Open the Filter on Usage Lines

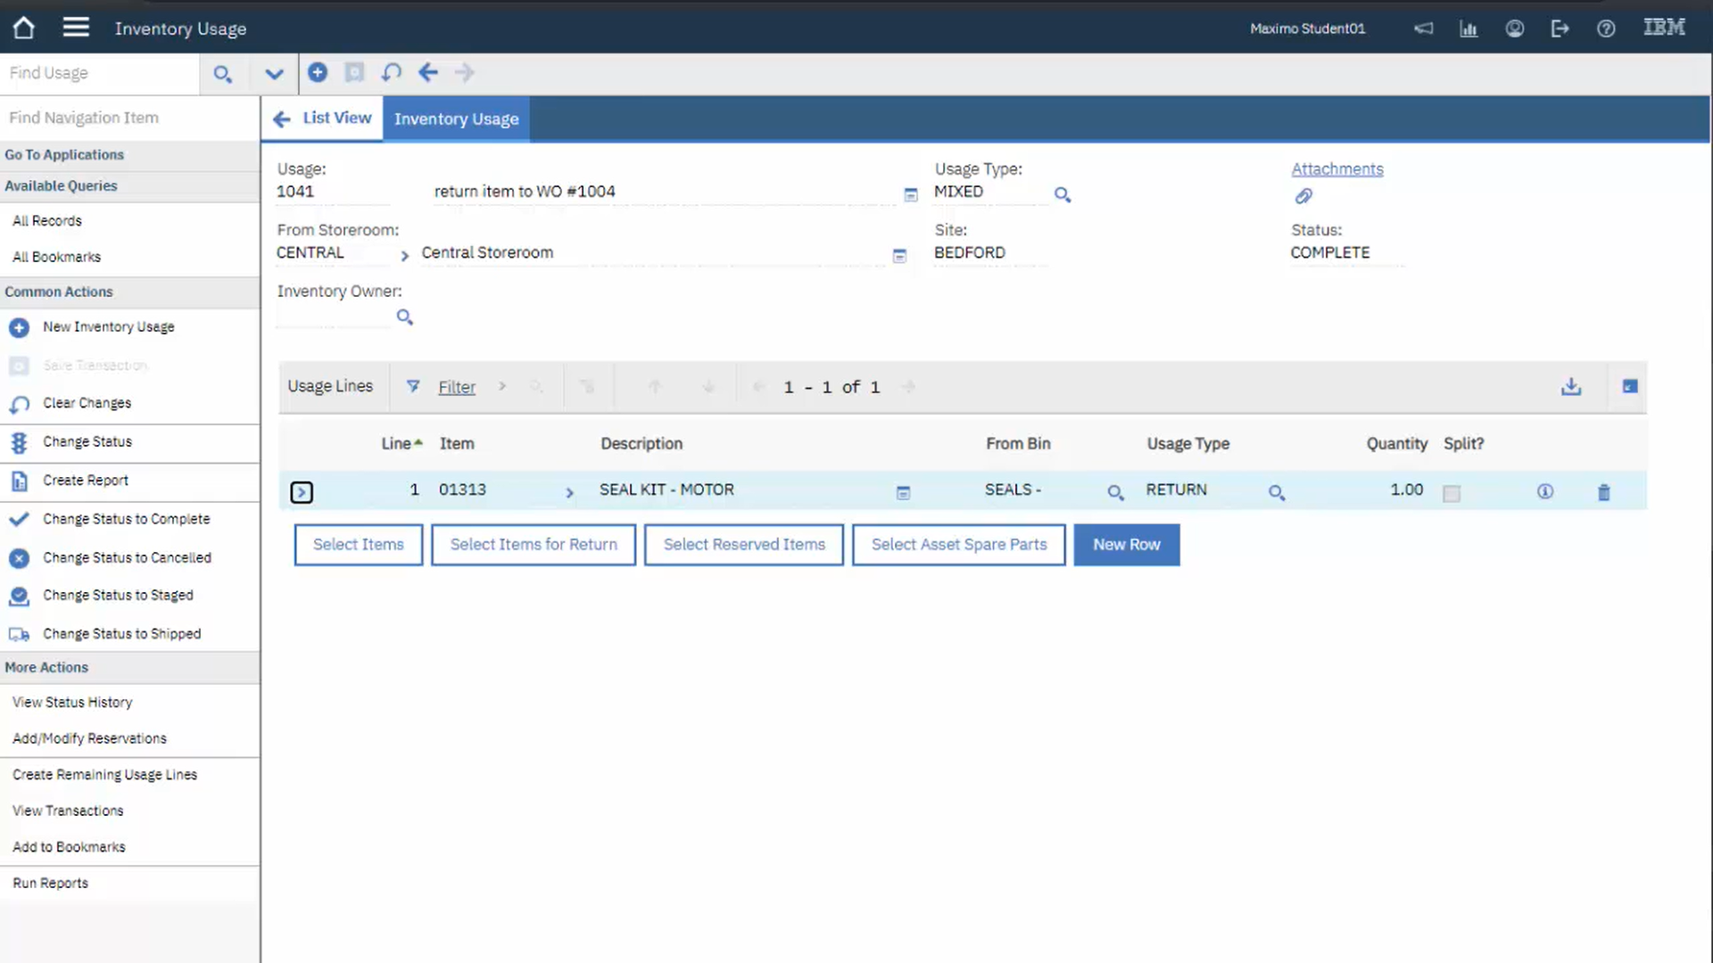point(456,387)
